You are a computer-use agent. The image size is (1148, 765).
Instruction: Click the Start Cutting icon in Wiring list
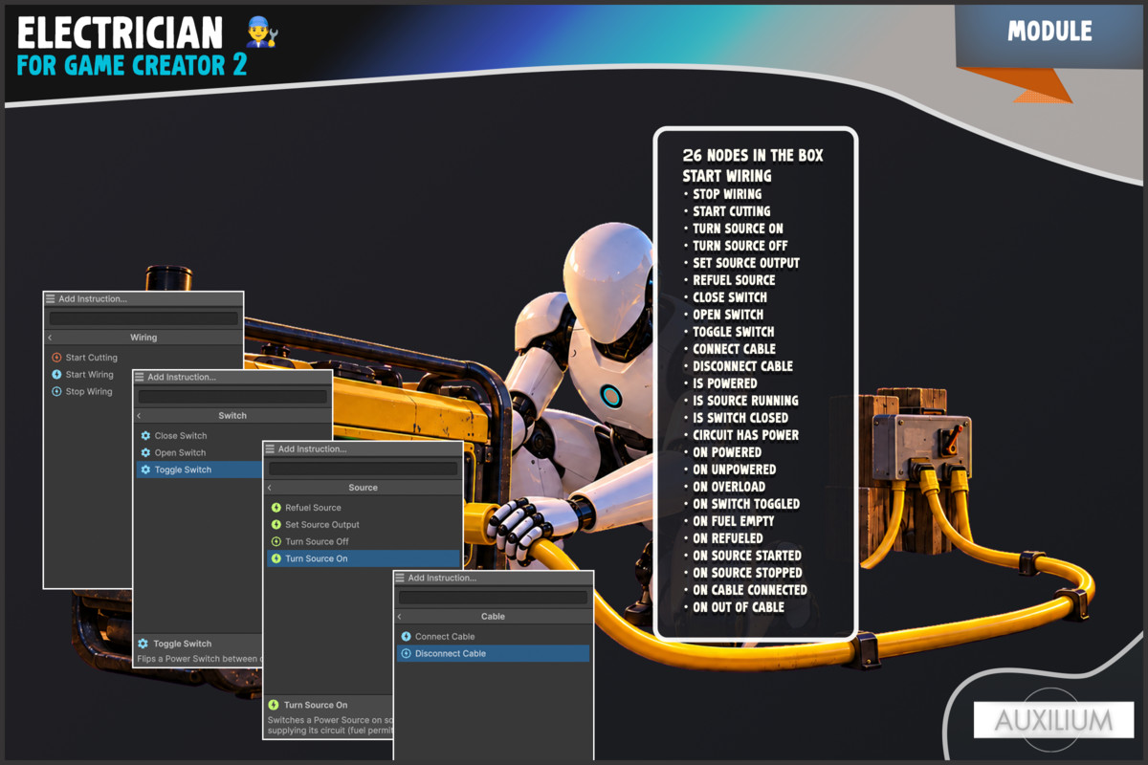(x=56, y=358)
